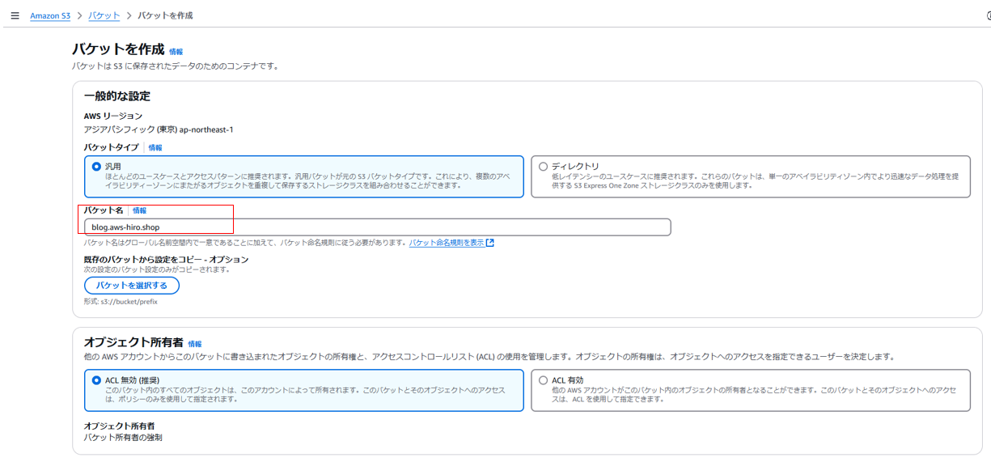This screenshot has height=462, width=991.
Task: Open the バケット breadcrumb link
Action: 104,15
